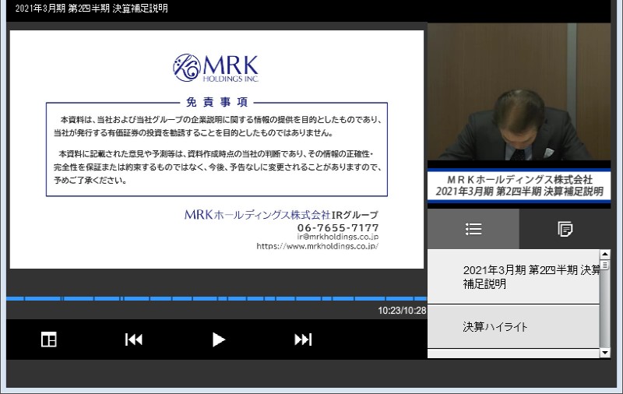Click the MRKホールディングス株式会社 caption banner
This screenshot has width=623, height=394.
tap(519, 185)
